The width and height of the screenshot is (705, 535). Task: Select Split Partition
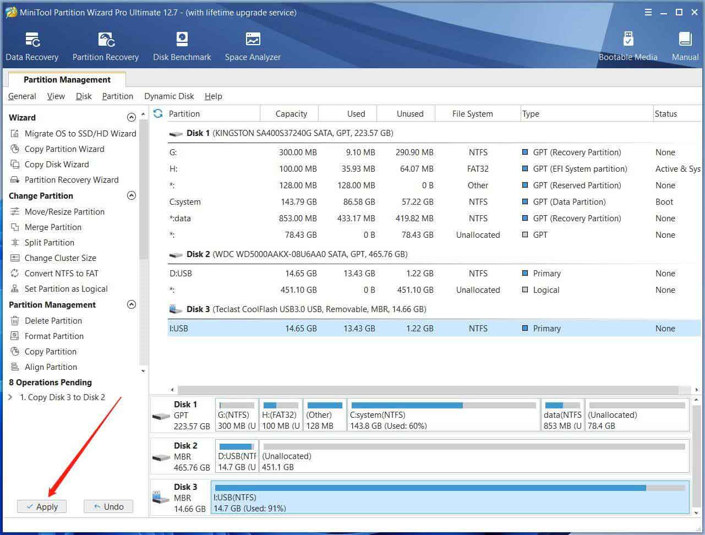pyautogui.click(x=42, y=242)
